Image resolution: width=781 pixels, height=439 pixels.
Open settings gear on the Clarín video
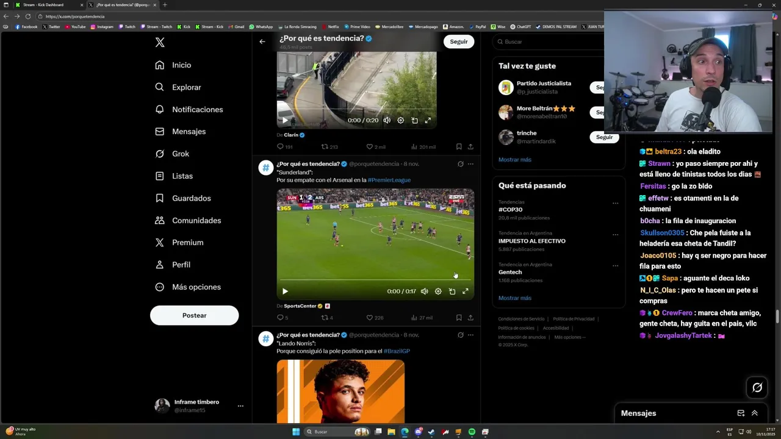401,121
